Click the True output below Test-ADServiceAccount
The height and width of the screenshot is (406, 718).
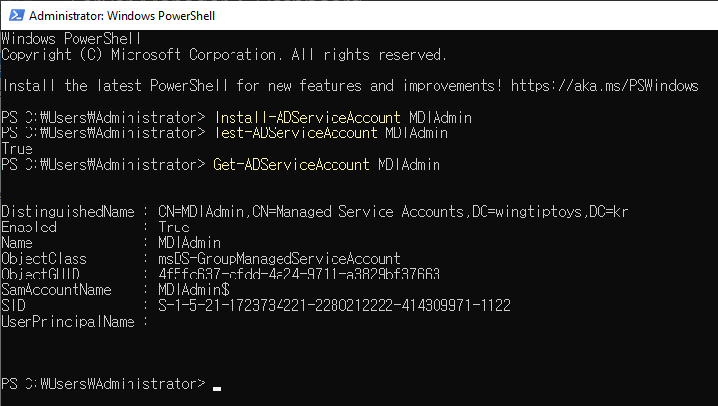[x=17, y=149]
